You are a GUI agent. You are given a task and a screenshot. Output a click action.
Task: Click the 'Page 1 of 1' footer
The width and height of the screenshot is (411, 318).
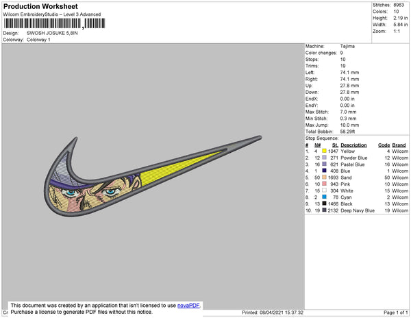pos(396,313)
